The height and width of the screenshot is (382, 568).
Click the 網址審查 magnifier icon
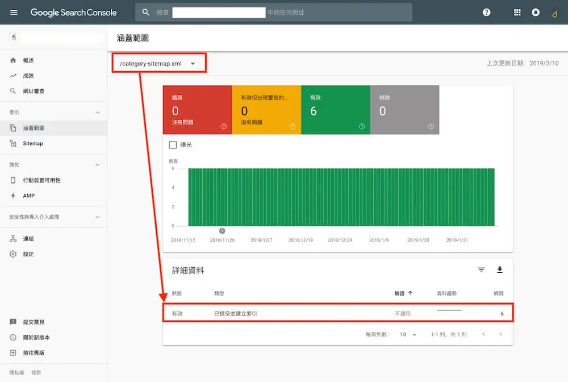13,91
